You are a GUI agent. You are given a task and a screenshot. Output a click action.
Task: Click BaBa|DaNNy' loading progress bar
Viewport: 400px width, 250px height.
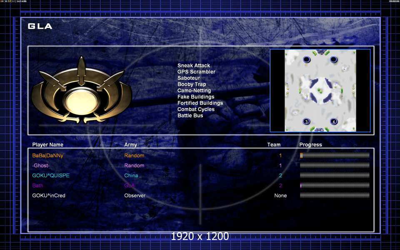[x=335, y=155]
